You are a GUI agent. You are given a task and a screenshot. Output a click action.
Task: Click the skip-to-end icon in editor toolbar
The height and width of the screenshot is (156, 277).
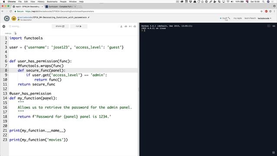click(130, 26)
